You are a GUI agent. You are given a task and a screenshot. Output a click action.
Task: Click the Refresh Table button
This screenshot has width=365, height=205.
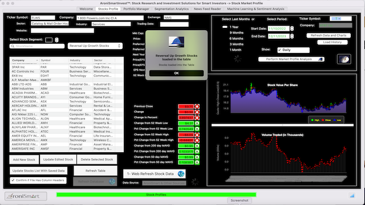tap(95, 171)
